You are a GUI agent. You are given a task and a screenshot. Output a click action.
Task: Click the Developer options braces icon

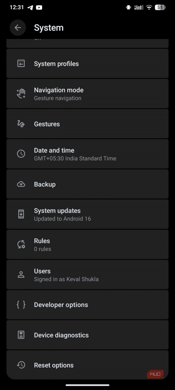[21, 305]
